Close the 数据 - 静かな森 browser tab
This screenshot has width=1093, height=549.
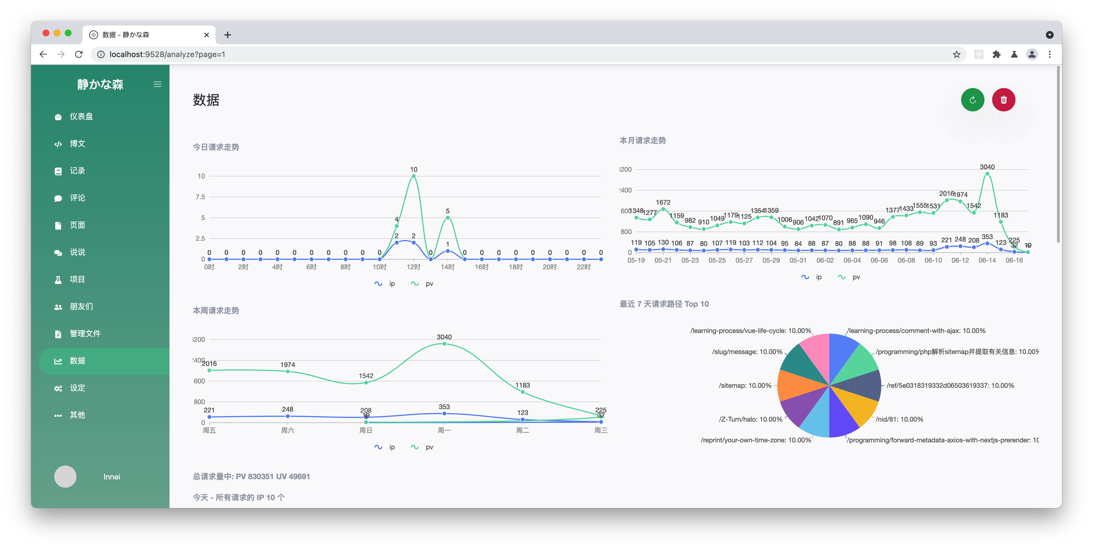tap(207, 35)
